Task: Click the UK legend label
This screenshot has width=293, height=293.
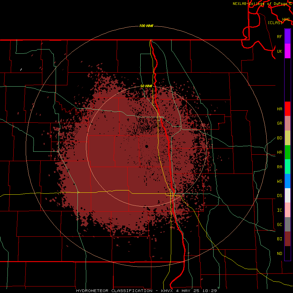Action: point(280,51)
